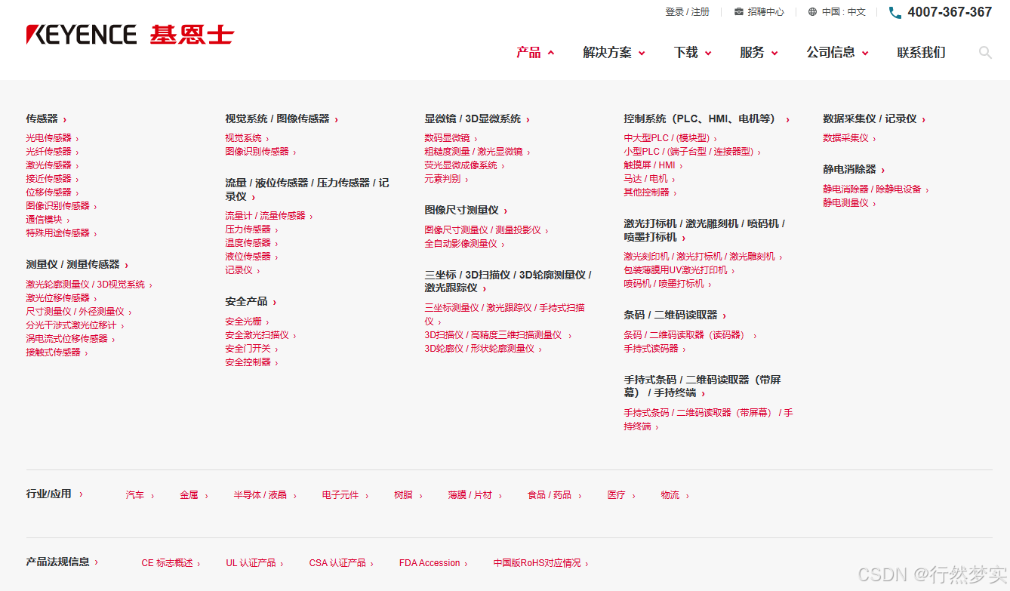Open 荧光显微成像系统 link

[464, 165]
